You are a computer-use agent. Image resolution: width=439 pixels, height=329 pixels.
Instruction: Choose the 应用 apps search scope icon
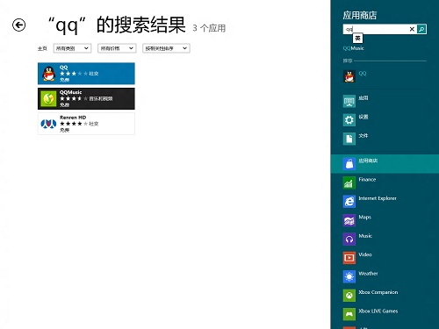(349, 101)
